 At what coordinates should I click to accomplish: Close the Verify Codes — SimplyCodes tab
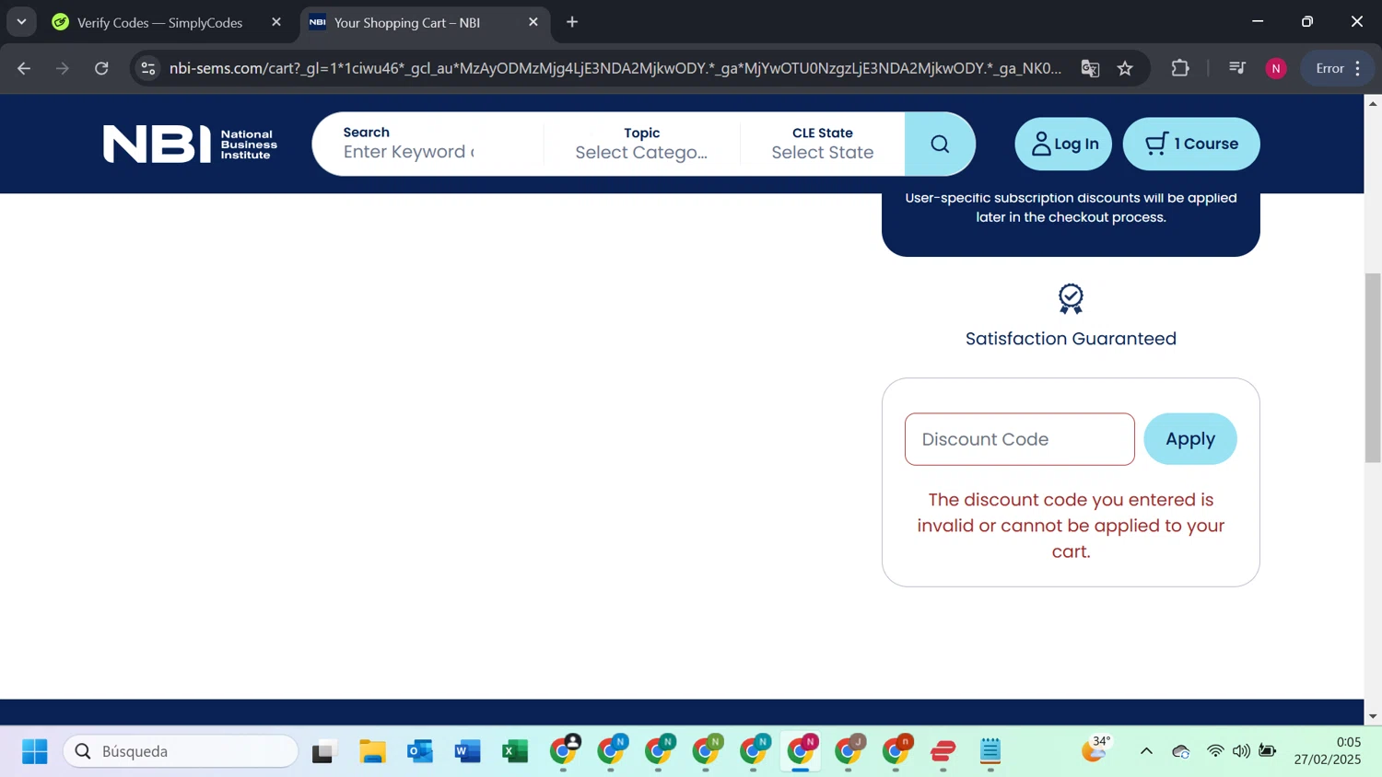coord(276,22)
